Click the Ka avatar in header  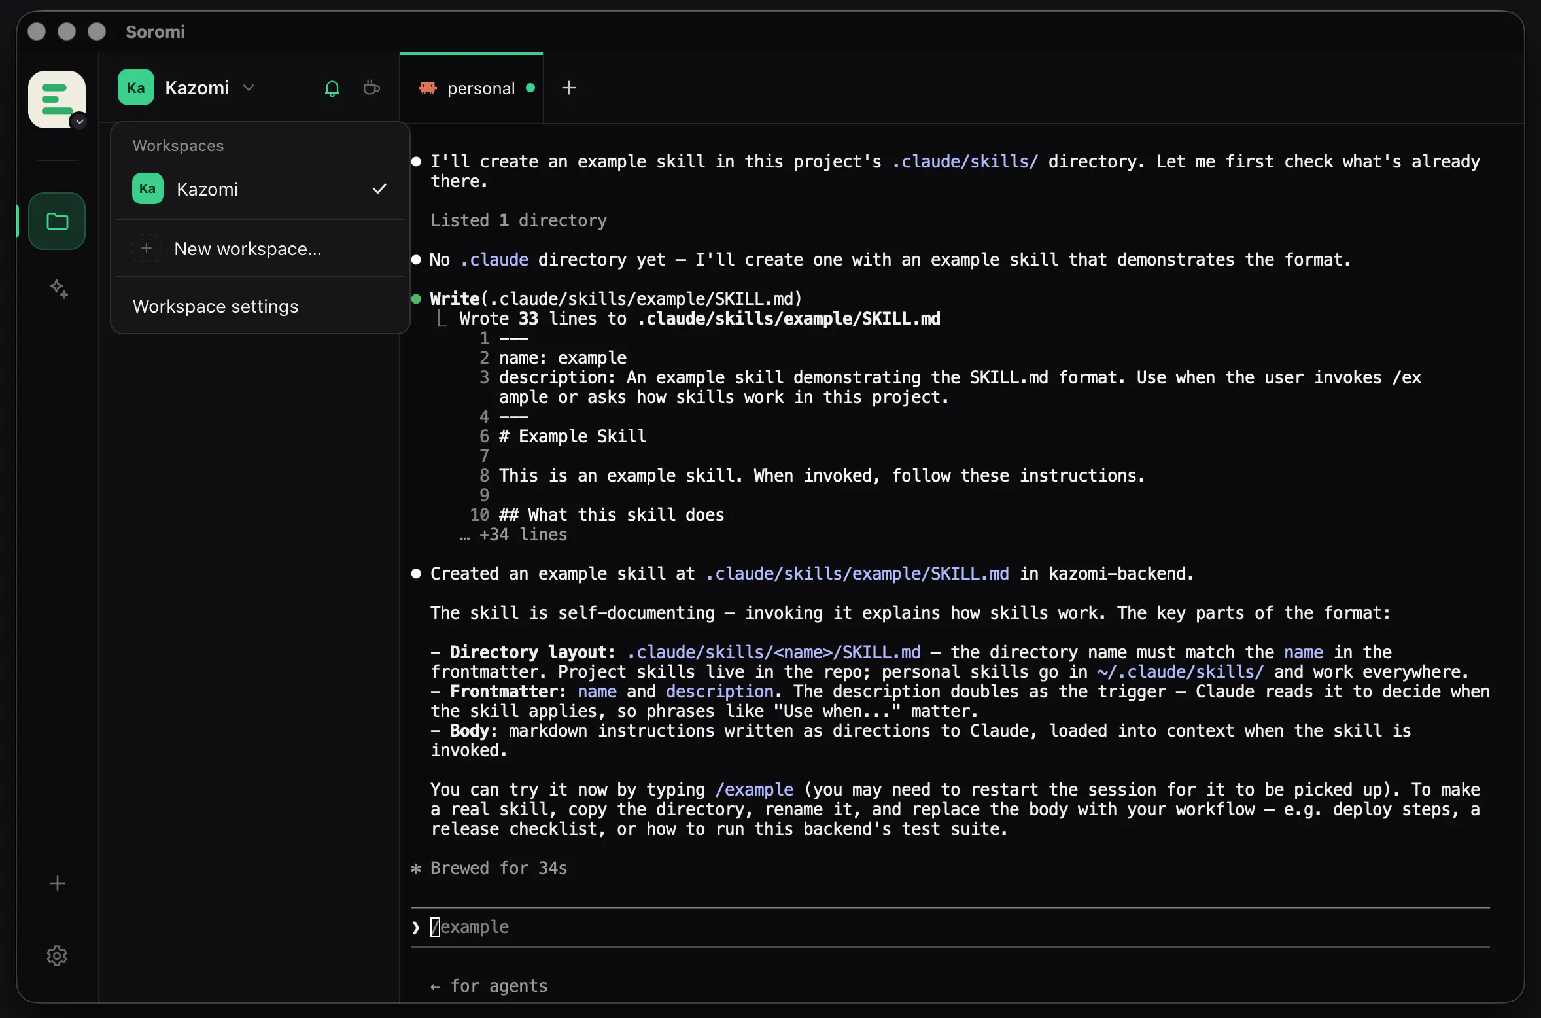pos(136,88)
